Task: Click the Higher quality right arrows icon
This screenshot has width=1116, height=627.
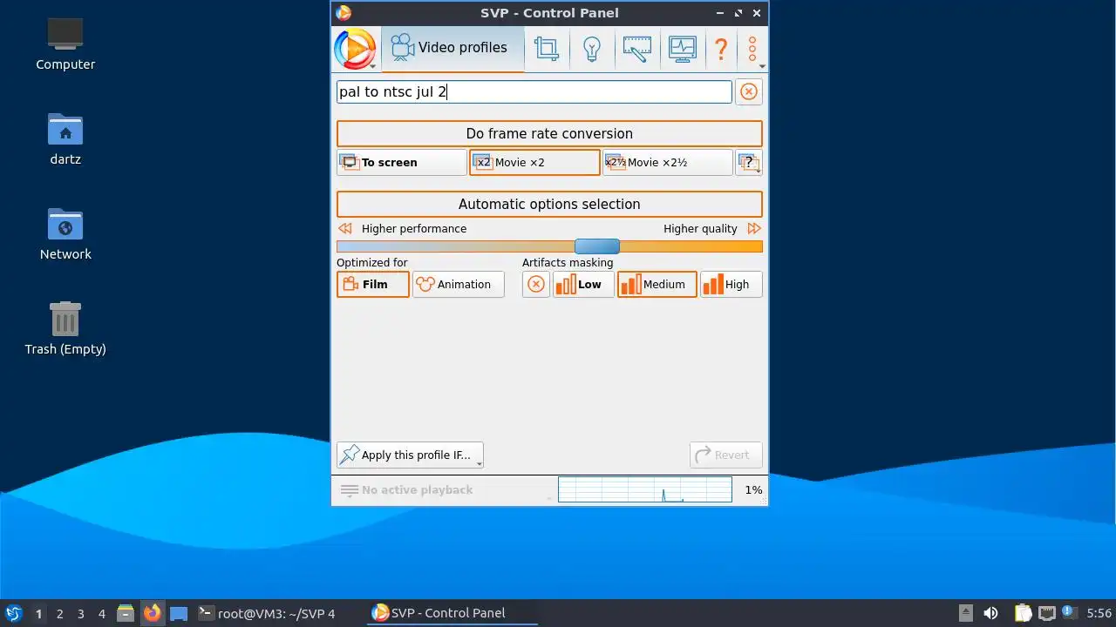Action: point(754,228)
